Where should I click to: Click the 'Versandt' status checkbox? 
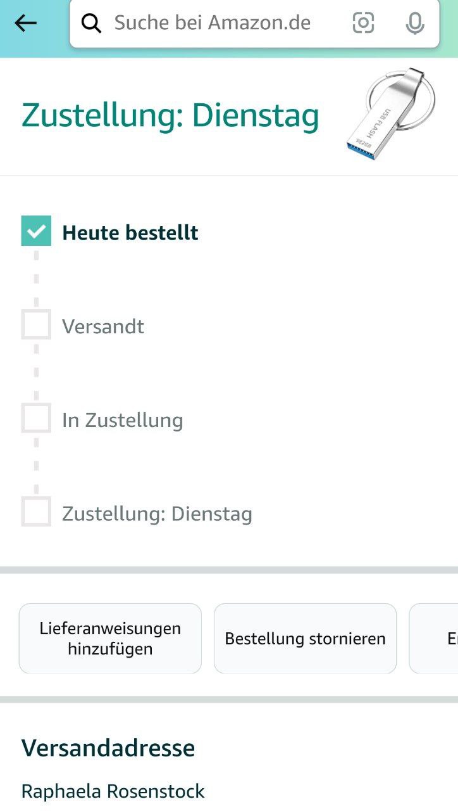36,325
